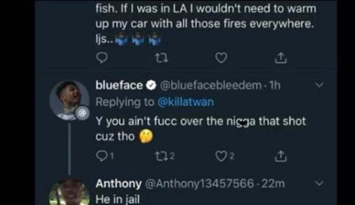Open blueface tweet options chevron
The width and height of the screenshot is (355, 205).
point(319,85)
